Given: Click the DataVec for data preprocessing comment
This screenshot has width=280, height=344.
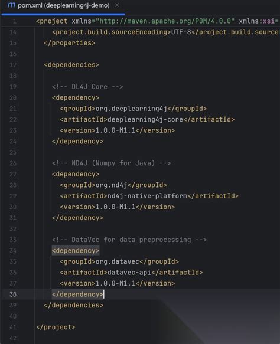Looking at the screenshot, I should pos(129,240).
